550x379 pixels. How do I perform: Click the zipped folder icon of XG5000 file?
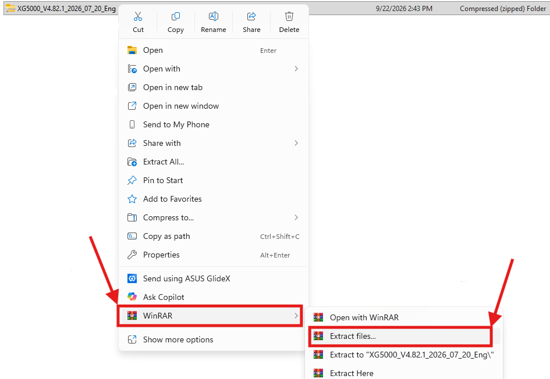(10, 8)
